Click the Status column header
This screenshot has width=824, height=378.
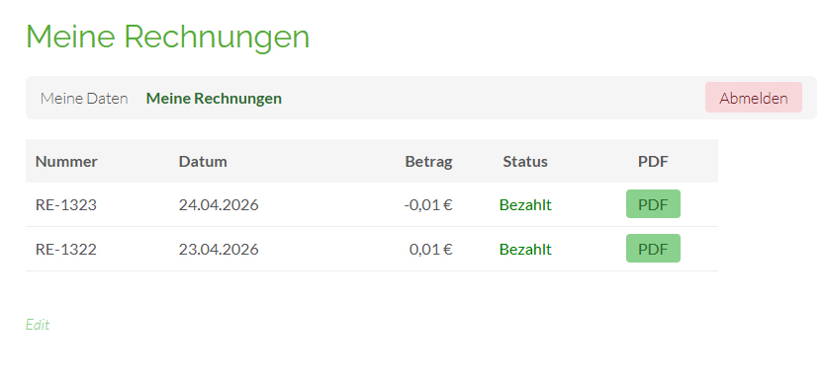click(525, 162)
